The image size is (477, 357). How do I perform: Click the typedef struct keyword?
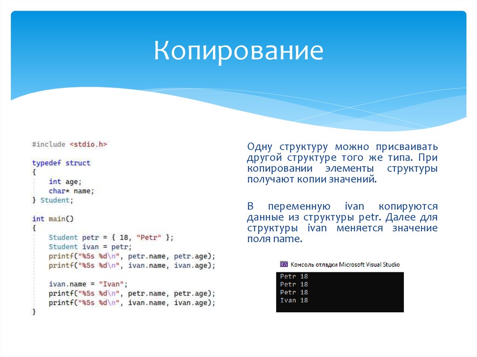point(60,162)
